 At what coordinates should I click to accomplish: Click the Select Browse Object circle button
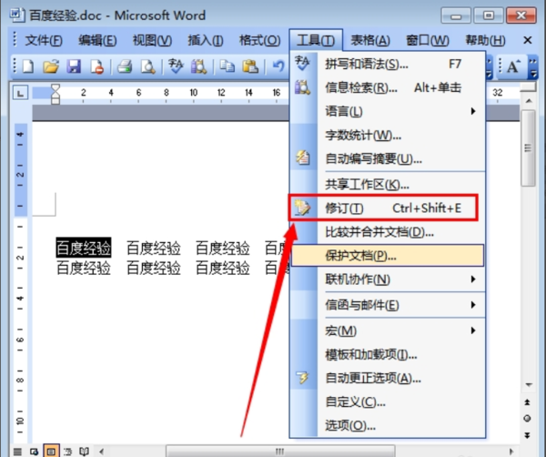pyautogui.click(x=527, y=419)
